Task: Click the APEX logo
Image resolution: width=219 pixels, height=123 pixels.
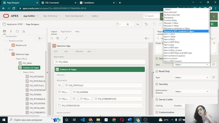Action: point(11,16)
